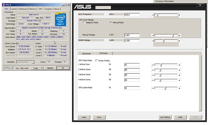This screenshot has width=208, height=125.
Task: Decrease 2 Active Cores ratio with left arrow
Action: (153, 70)
